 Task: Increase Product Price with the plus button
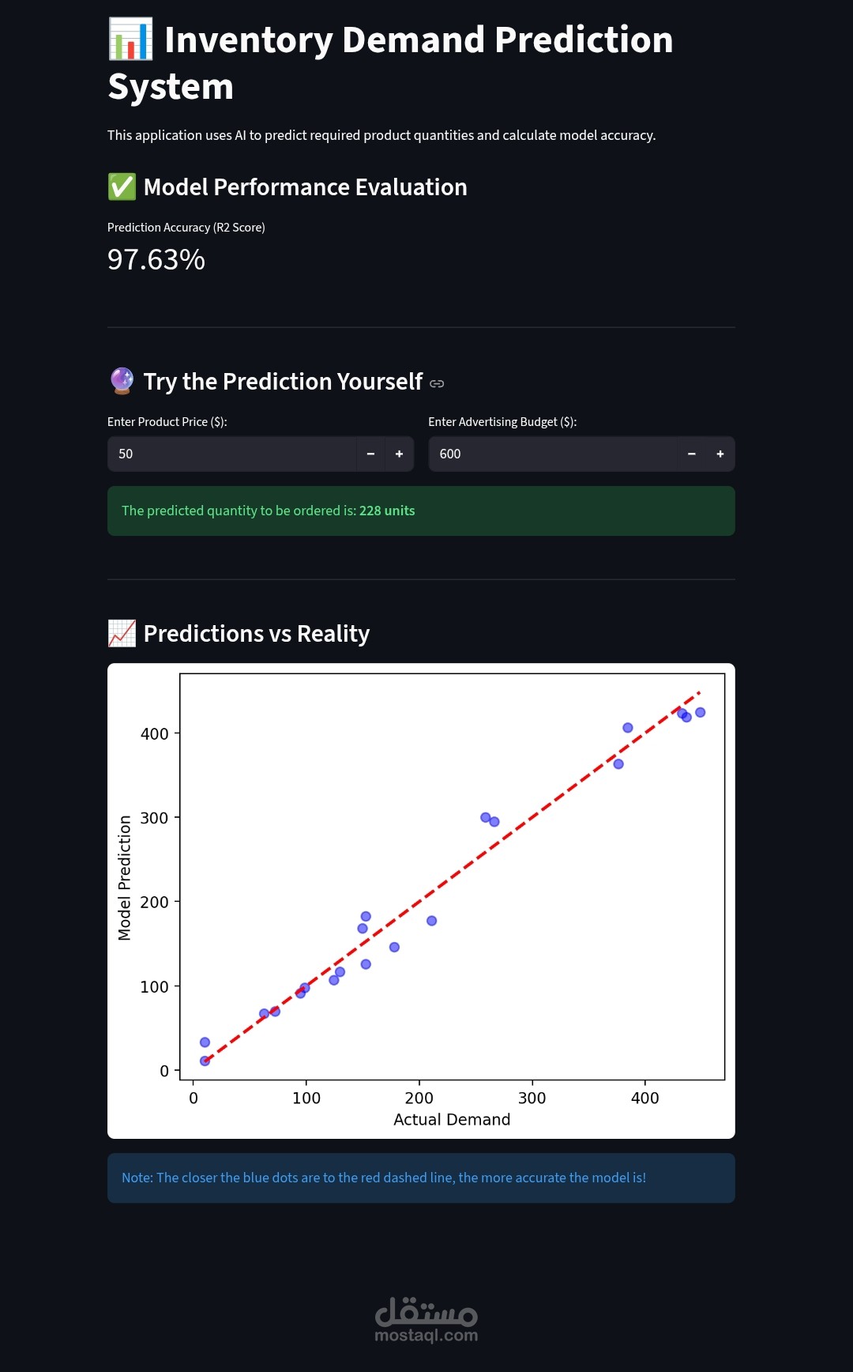tap(400, 454)
